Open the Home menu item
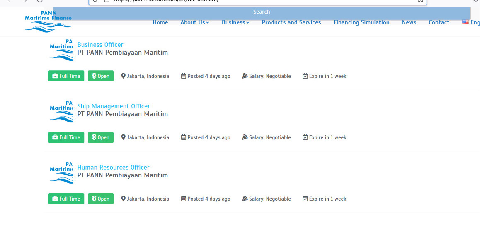The height and width of the screenshot is (230, 480). tap(160, 22)
